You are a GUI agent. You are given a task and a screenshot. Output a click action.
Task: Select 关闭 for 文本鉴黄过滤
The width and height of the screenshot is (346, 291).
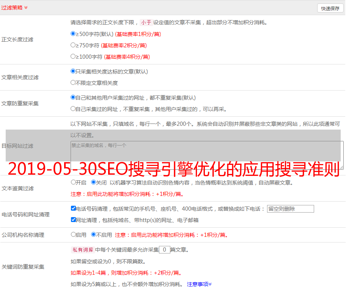point(94,182)
